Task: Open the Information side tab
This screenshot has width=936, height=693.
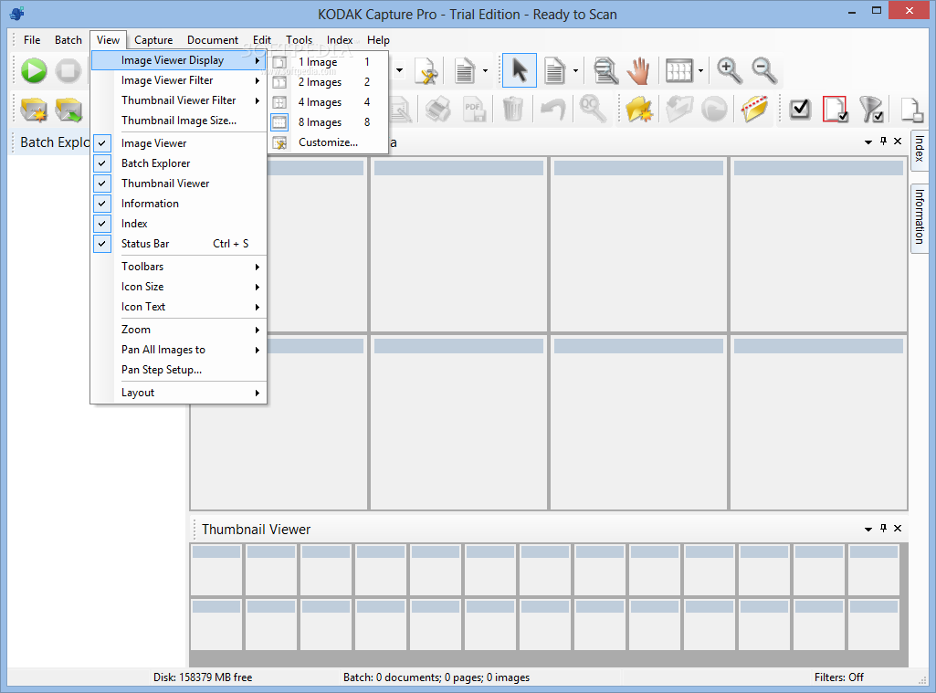Action: [x=920, y=217]
